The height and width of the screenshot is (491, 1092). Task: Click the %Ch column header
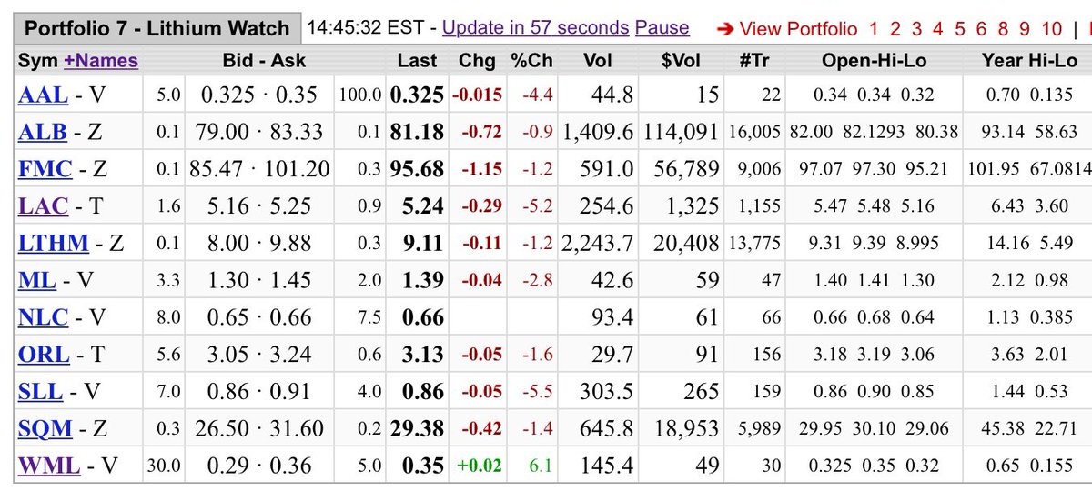click(x=531, y=61)
